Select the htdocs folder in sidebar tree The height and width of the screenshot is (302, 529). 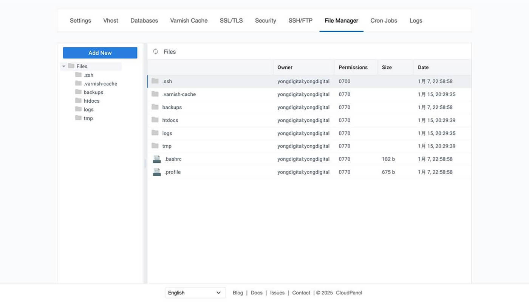click(91, 101)
